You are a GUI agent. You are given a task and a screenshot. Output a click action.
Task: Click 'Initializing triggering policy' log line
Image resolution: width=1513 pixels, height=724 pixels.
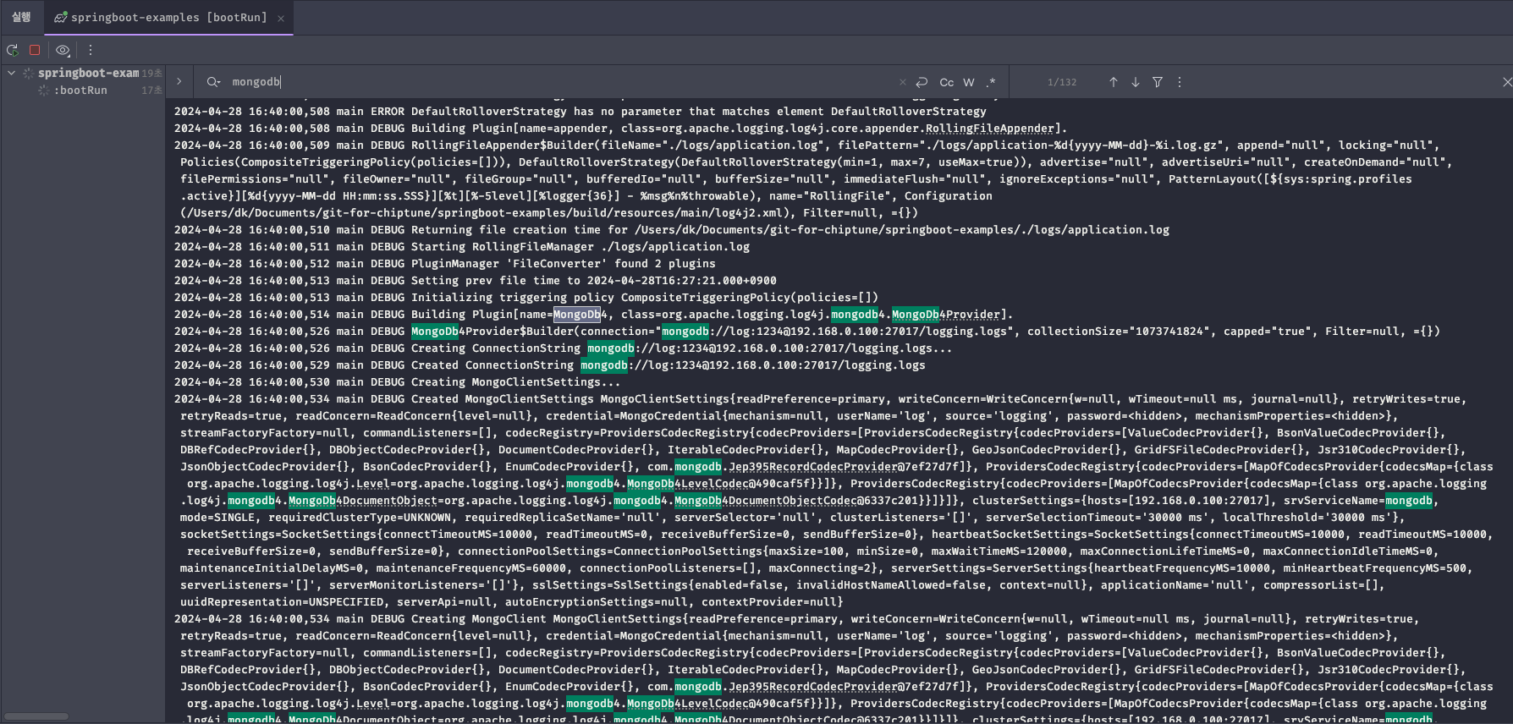click(526, 298)
